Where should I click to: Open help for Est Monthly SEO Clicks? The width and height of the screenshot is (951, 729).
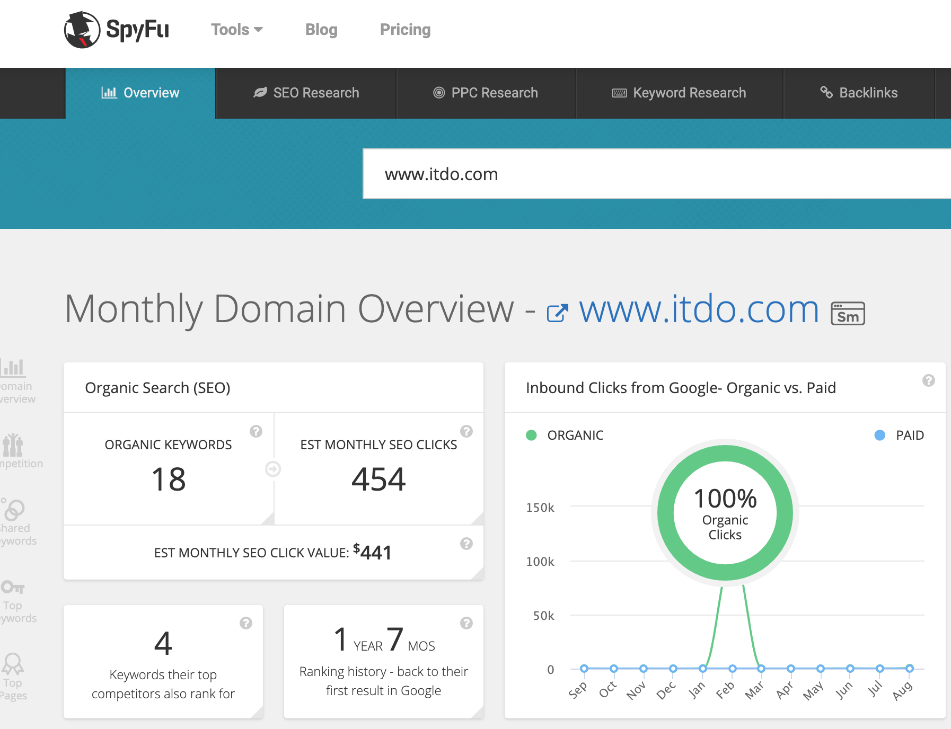[x=466, y=431]
